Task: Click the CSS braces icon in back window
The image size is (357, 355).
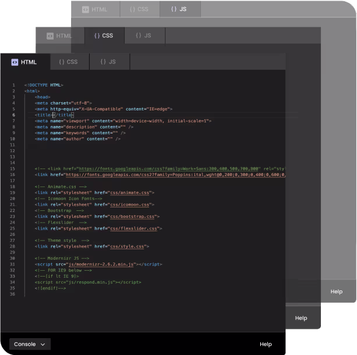Action: (x=133, y=9)
